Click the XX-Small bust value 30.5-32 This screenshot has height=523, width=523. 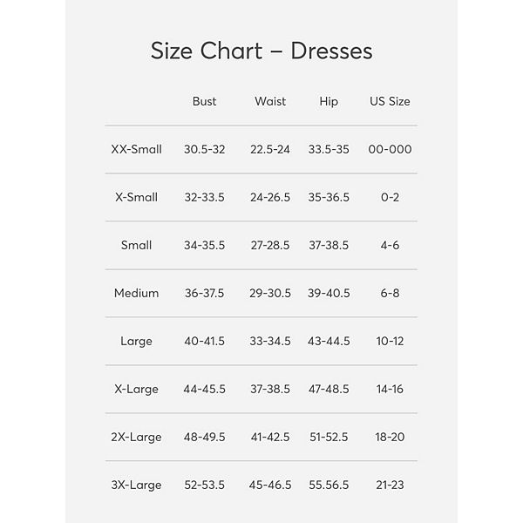(204, 150)
